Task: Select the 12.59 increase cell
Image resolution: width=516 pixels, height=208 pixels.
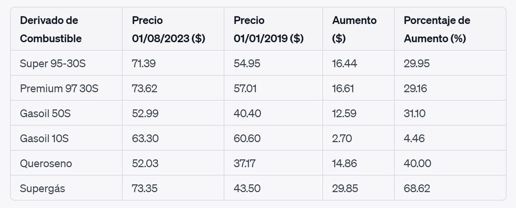Action: pyautogui.click(x=344, y=113)
